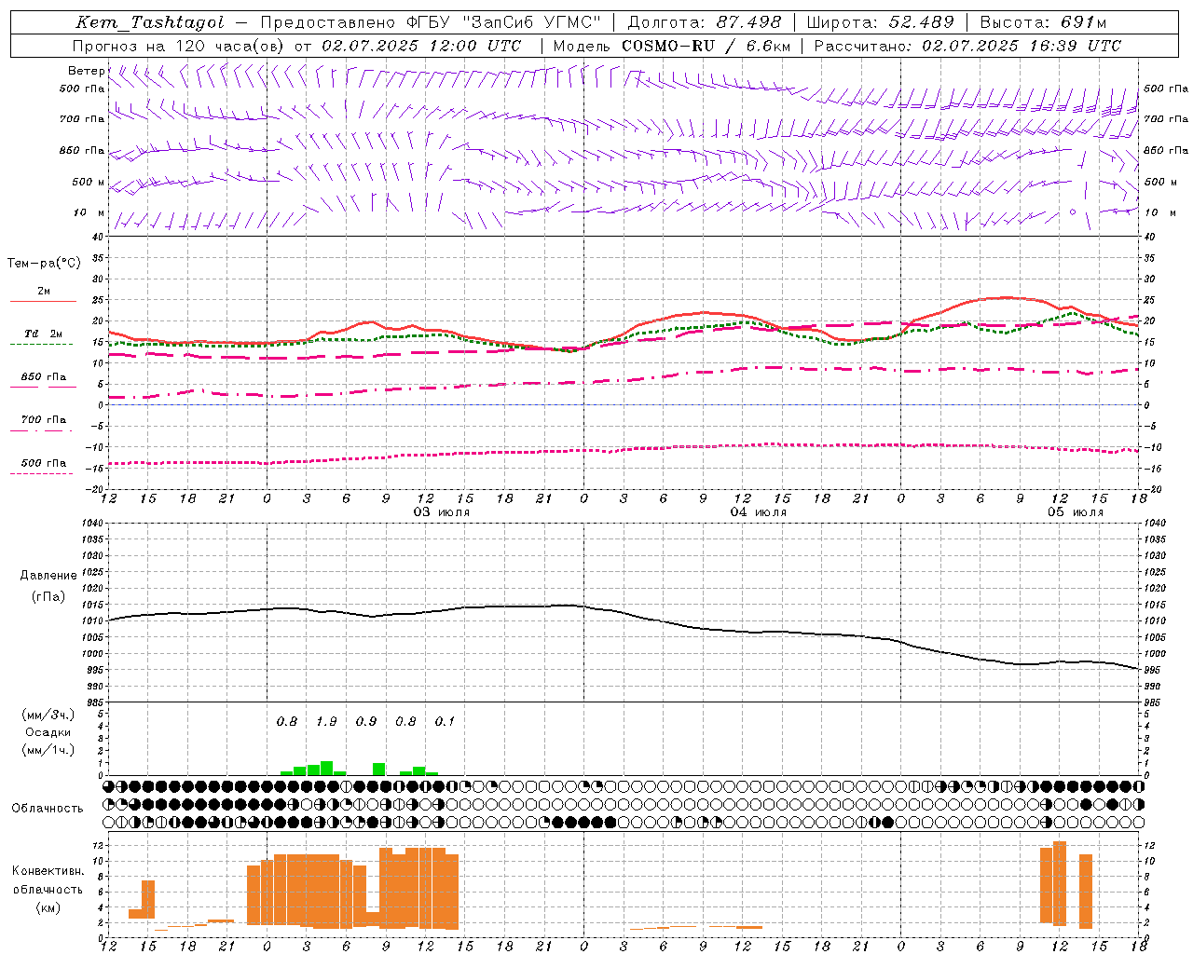Click the 05 июля date label
Screen dimensions: 1193x954
click(x=1075, y=512)
